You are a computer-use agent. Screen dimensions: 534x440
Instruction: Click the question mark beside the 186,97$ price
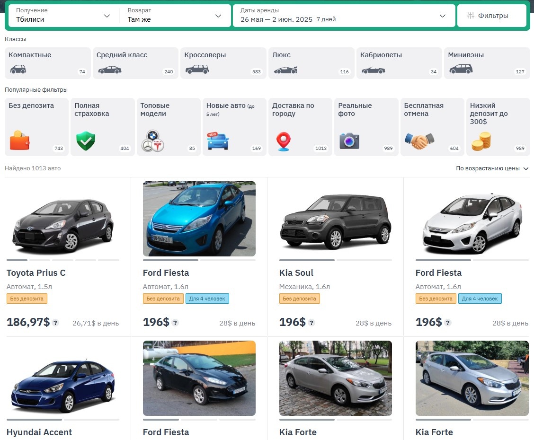pyautogui.click(x=56, y=323)
